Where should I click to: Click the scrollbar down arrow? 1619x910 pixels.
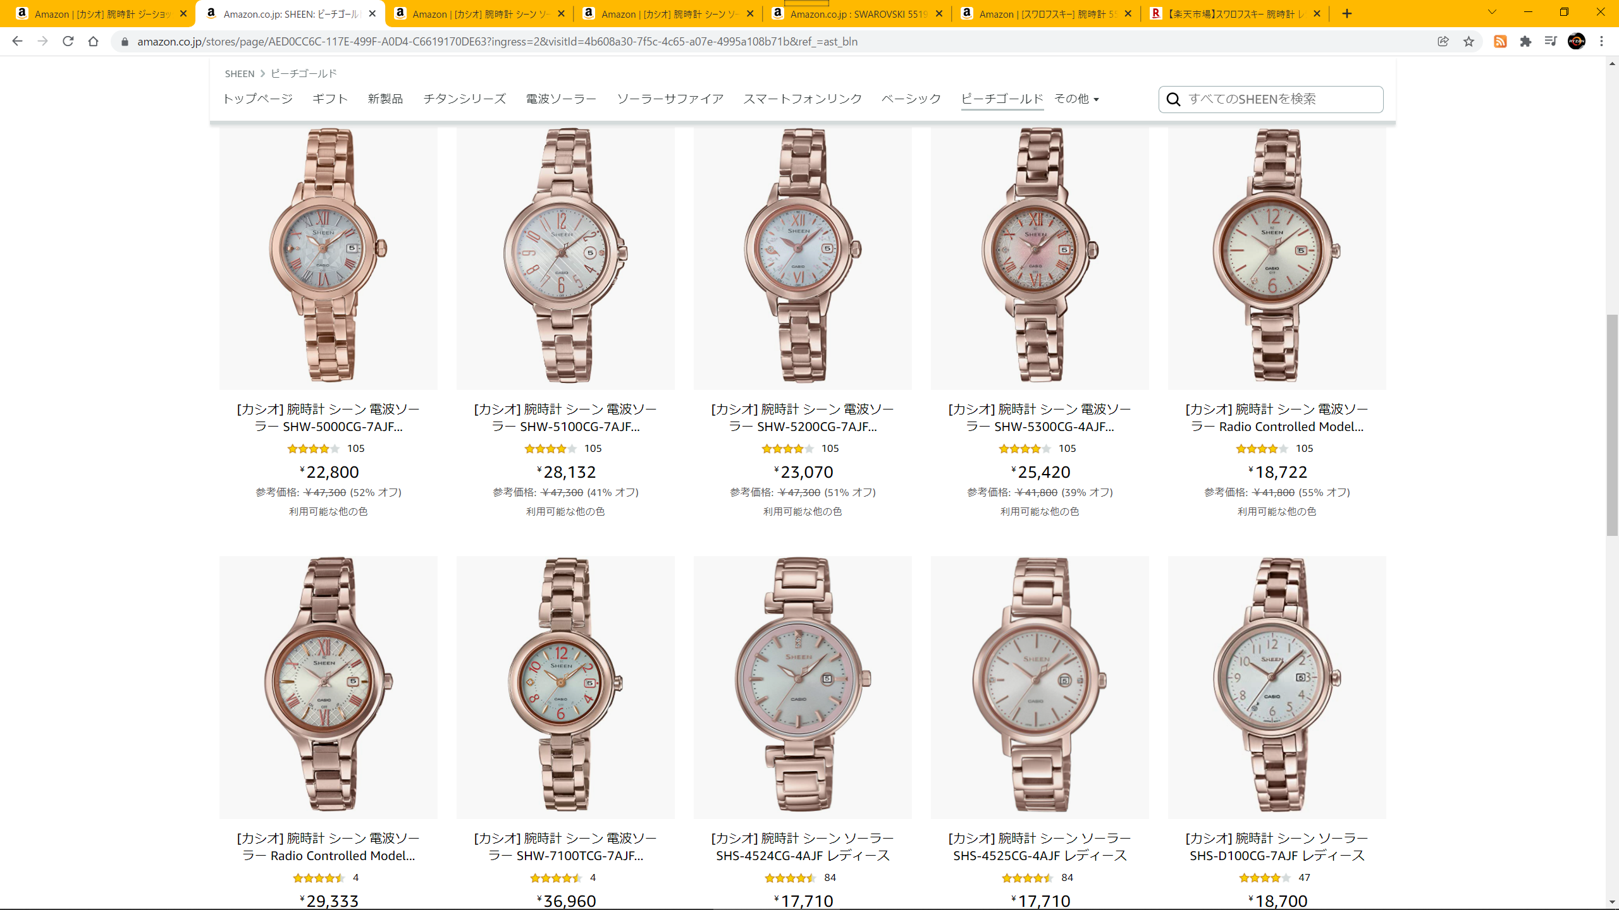coord(1612,902)
